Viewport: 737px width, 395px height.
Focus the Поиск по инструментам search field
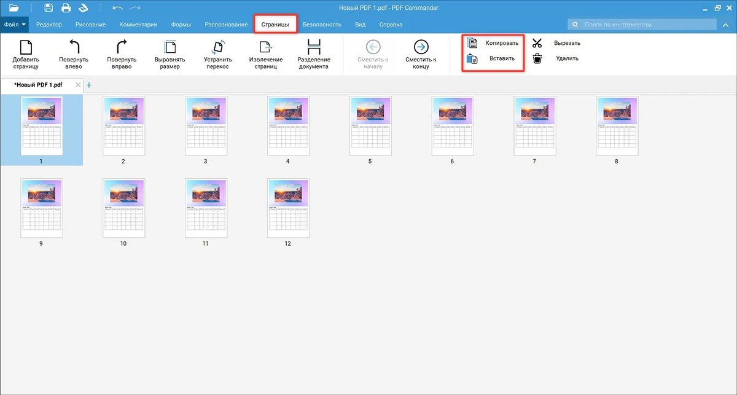(645, 25)
